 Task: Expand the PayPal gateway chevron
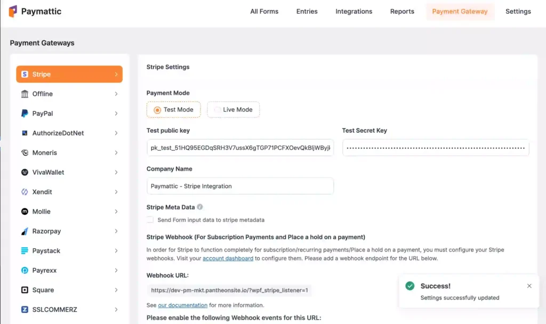(x=116, y=114)
